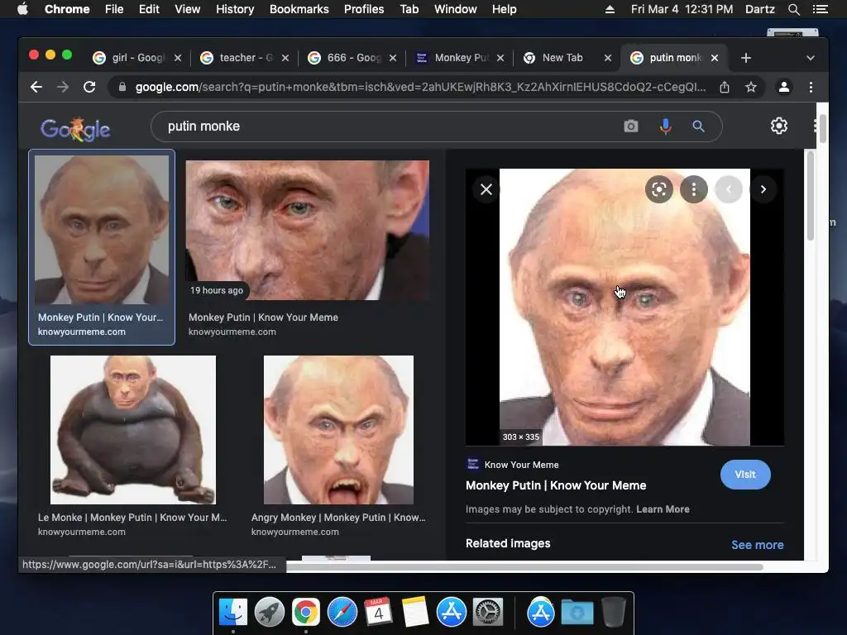Bookmark this page with the star icon
The height and width of the screenshot is (635, 847).
tap(751, 87)
